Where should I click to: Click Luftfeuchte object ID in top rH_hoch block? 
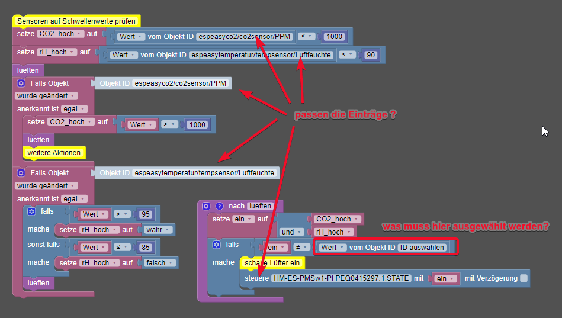tap(261, 55)
